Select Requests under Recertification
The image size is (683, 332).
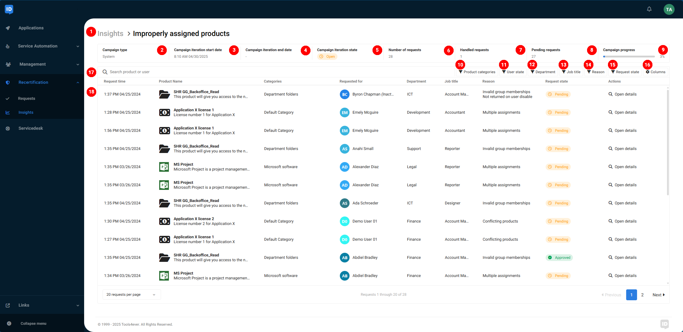pos(26,99)
